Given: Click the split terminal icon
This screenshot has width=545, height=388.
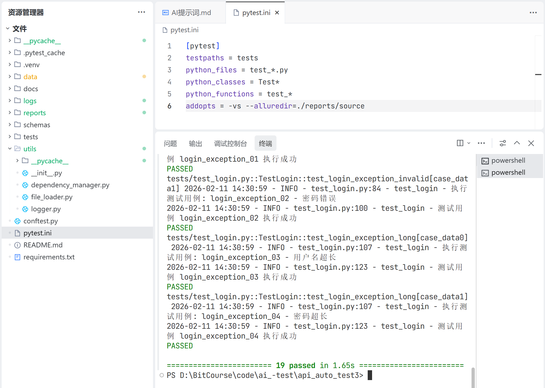Looking at the screenshot, I should (x=460, y=143).
